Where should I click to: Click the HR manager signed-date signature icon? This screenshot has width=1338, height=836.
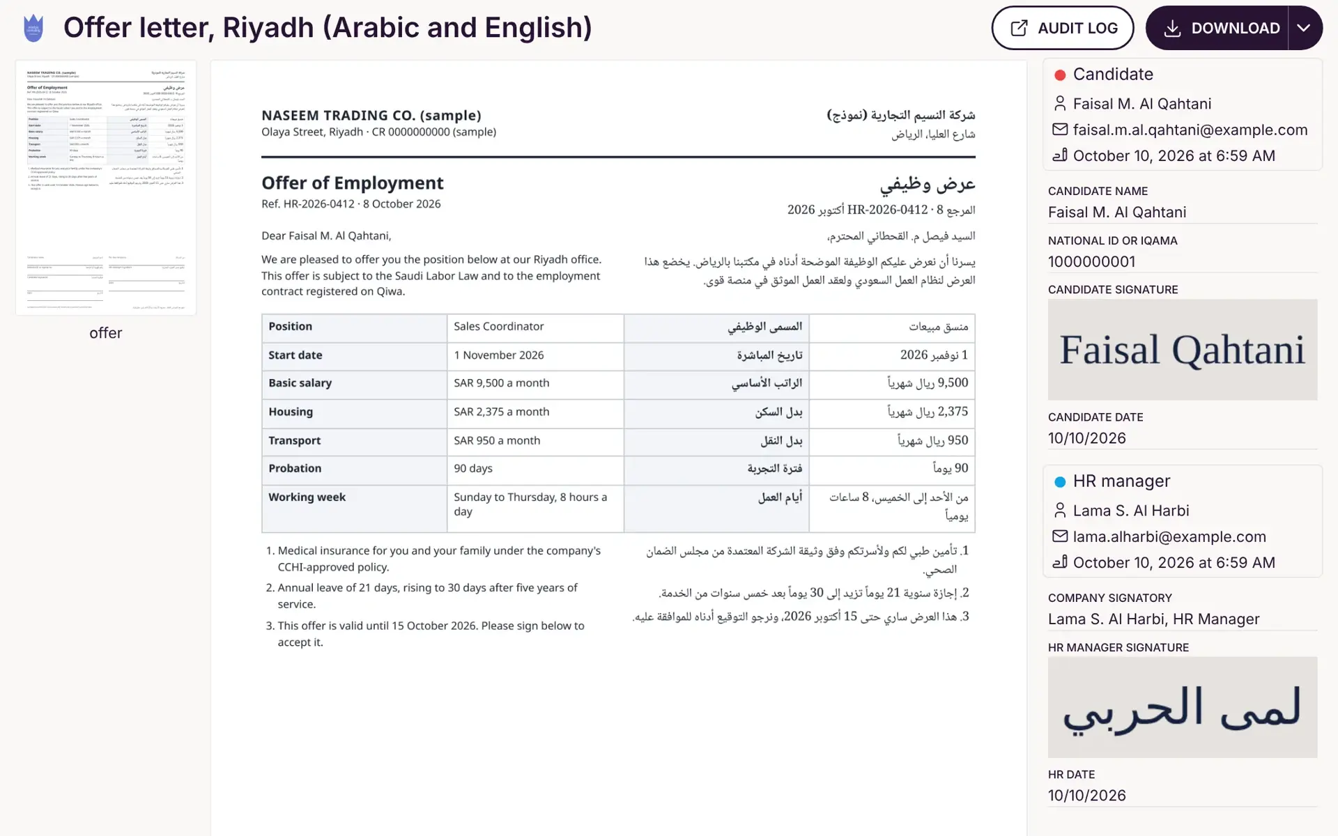(1060, 562)
